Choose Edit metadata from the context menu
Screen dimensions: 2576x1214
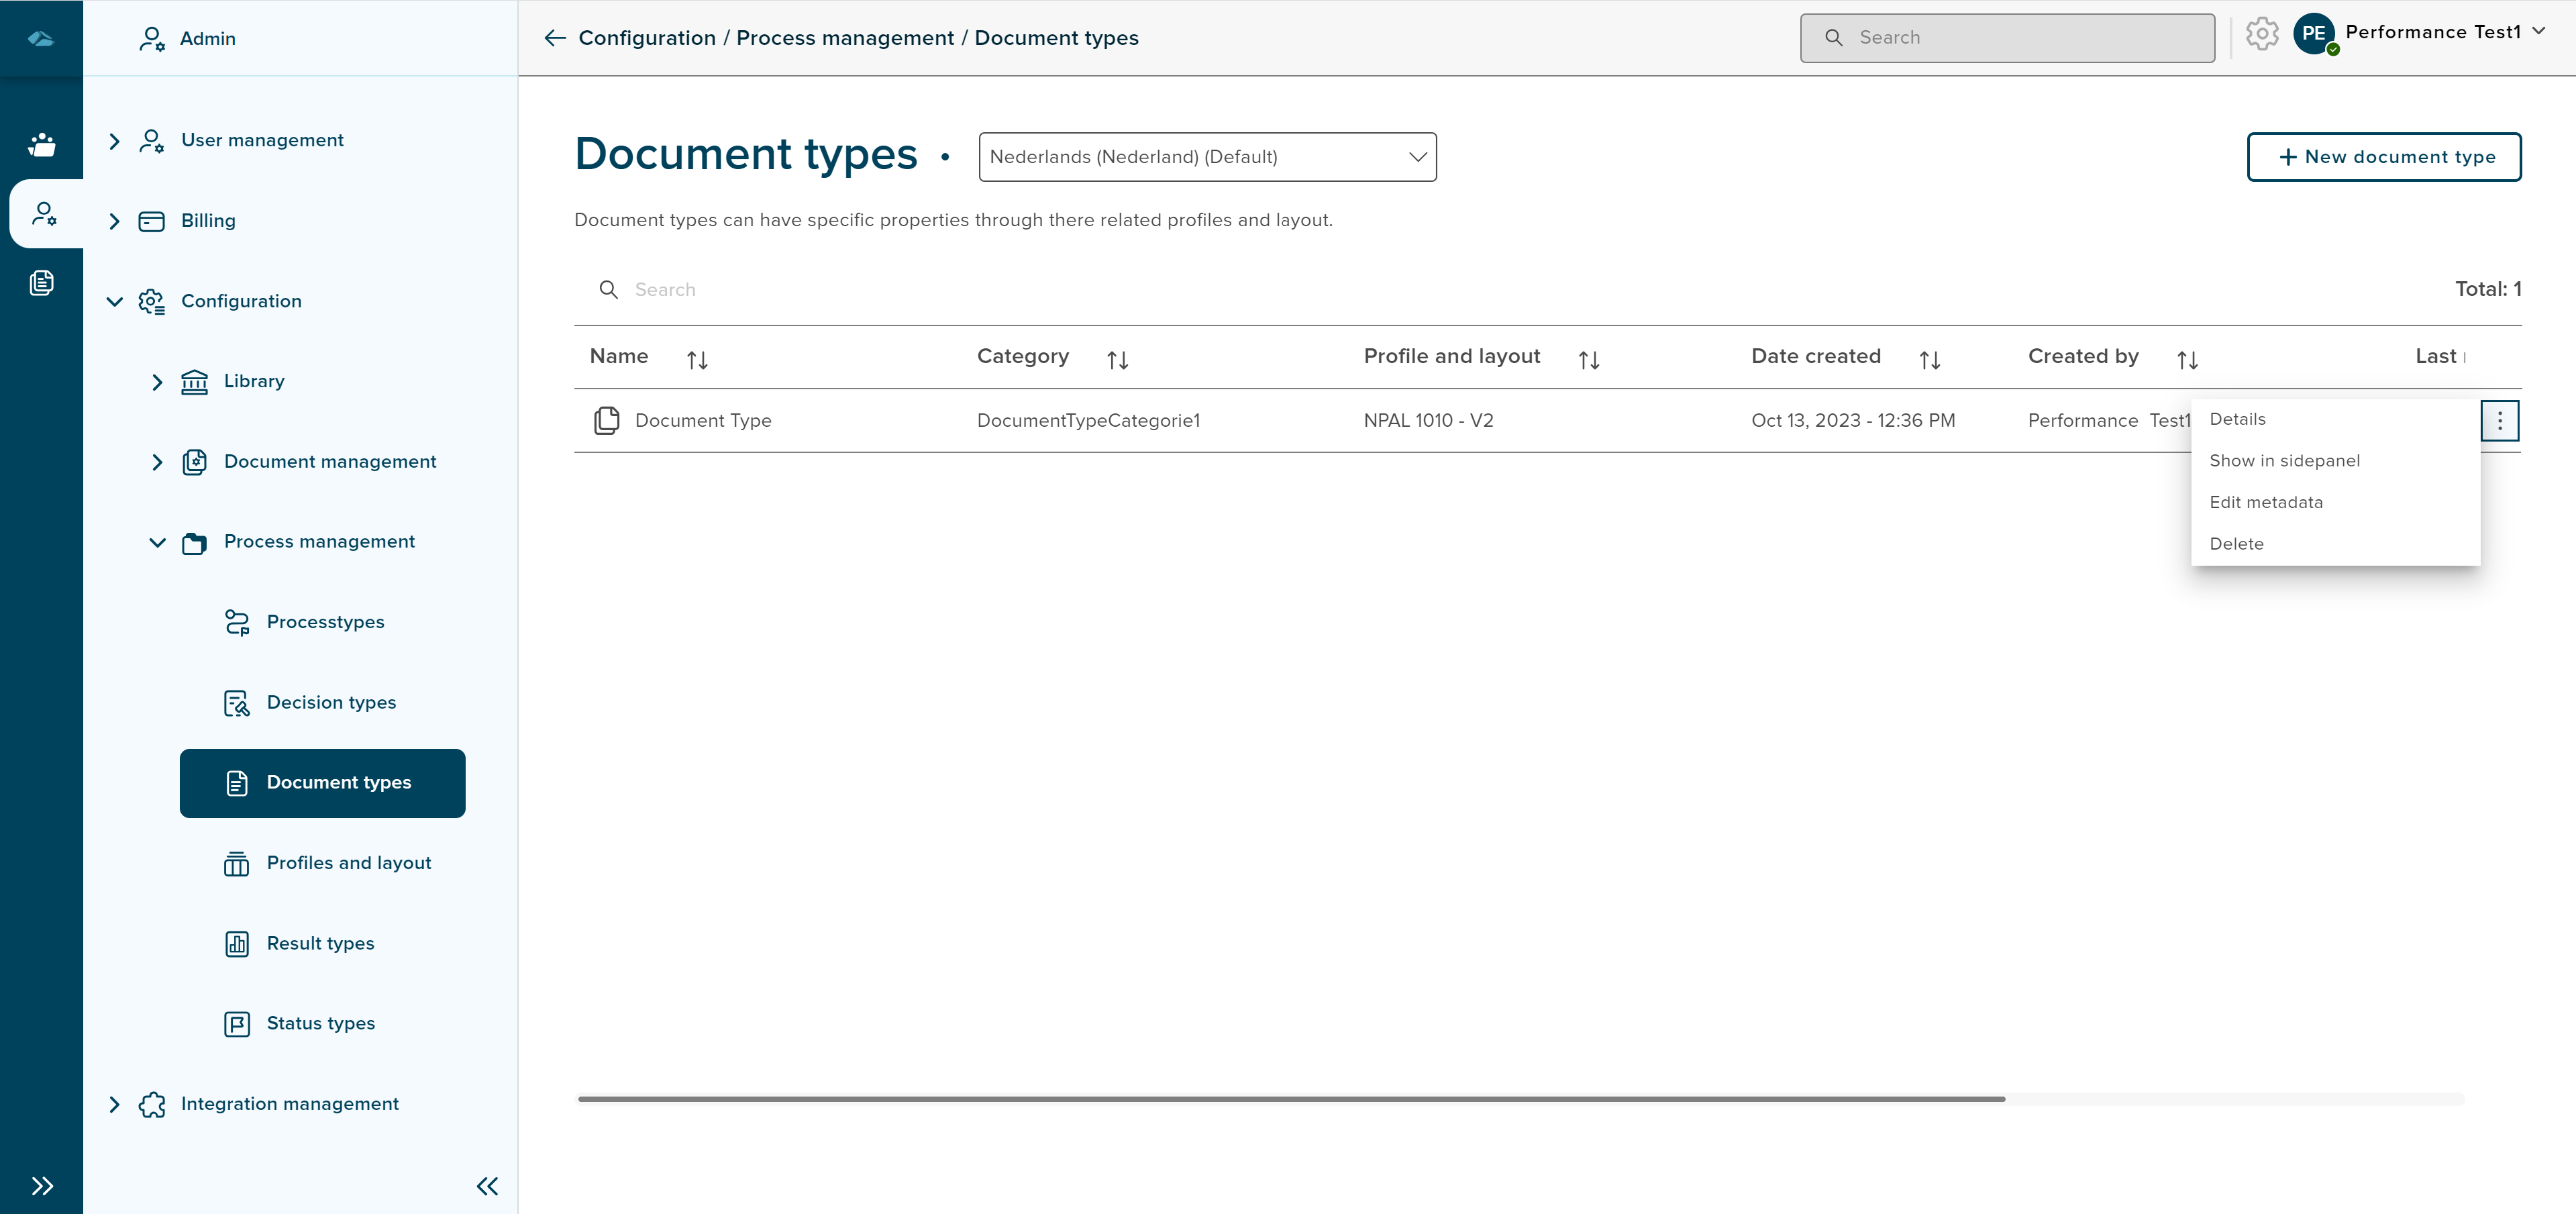click(2266, 502)
